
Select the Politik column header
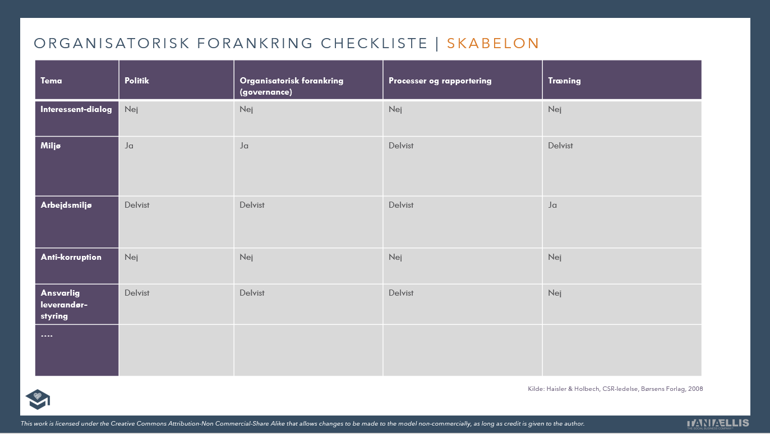pos(137,81)
